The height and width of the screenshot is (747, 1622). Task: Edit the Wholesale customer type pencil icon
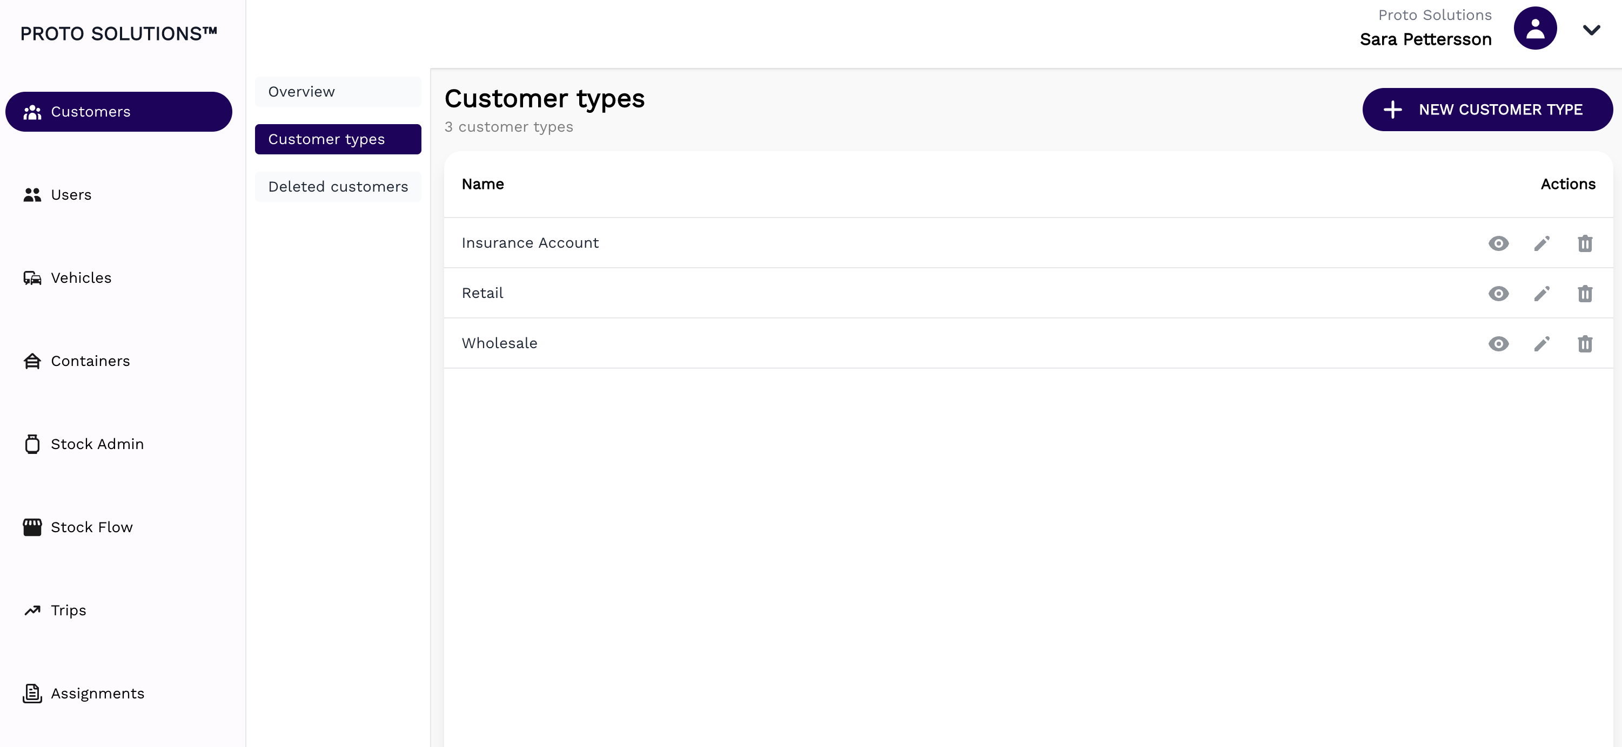1541,344
